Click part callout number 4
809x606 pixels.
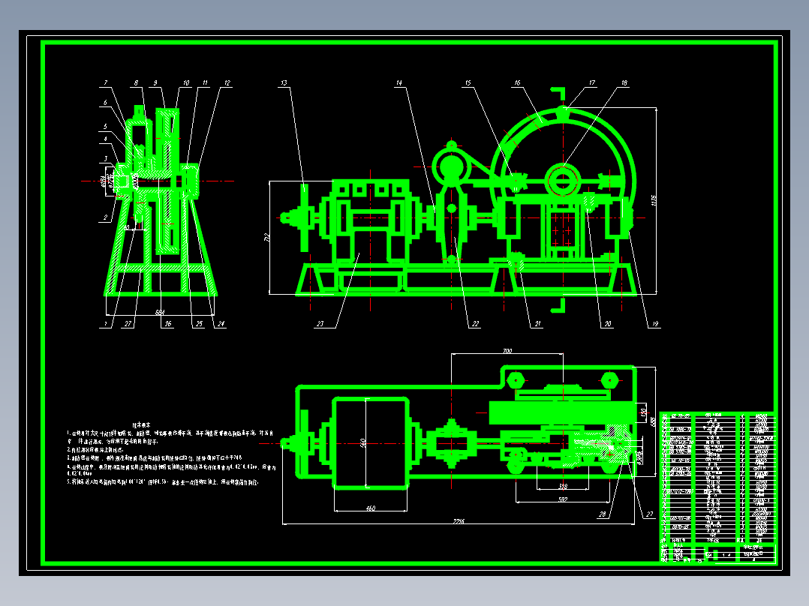(x=105, y=139)
